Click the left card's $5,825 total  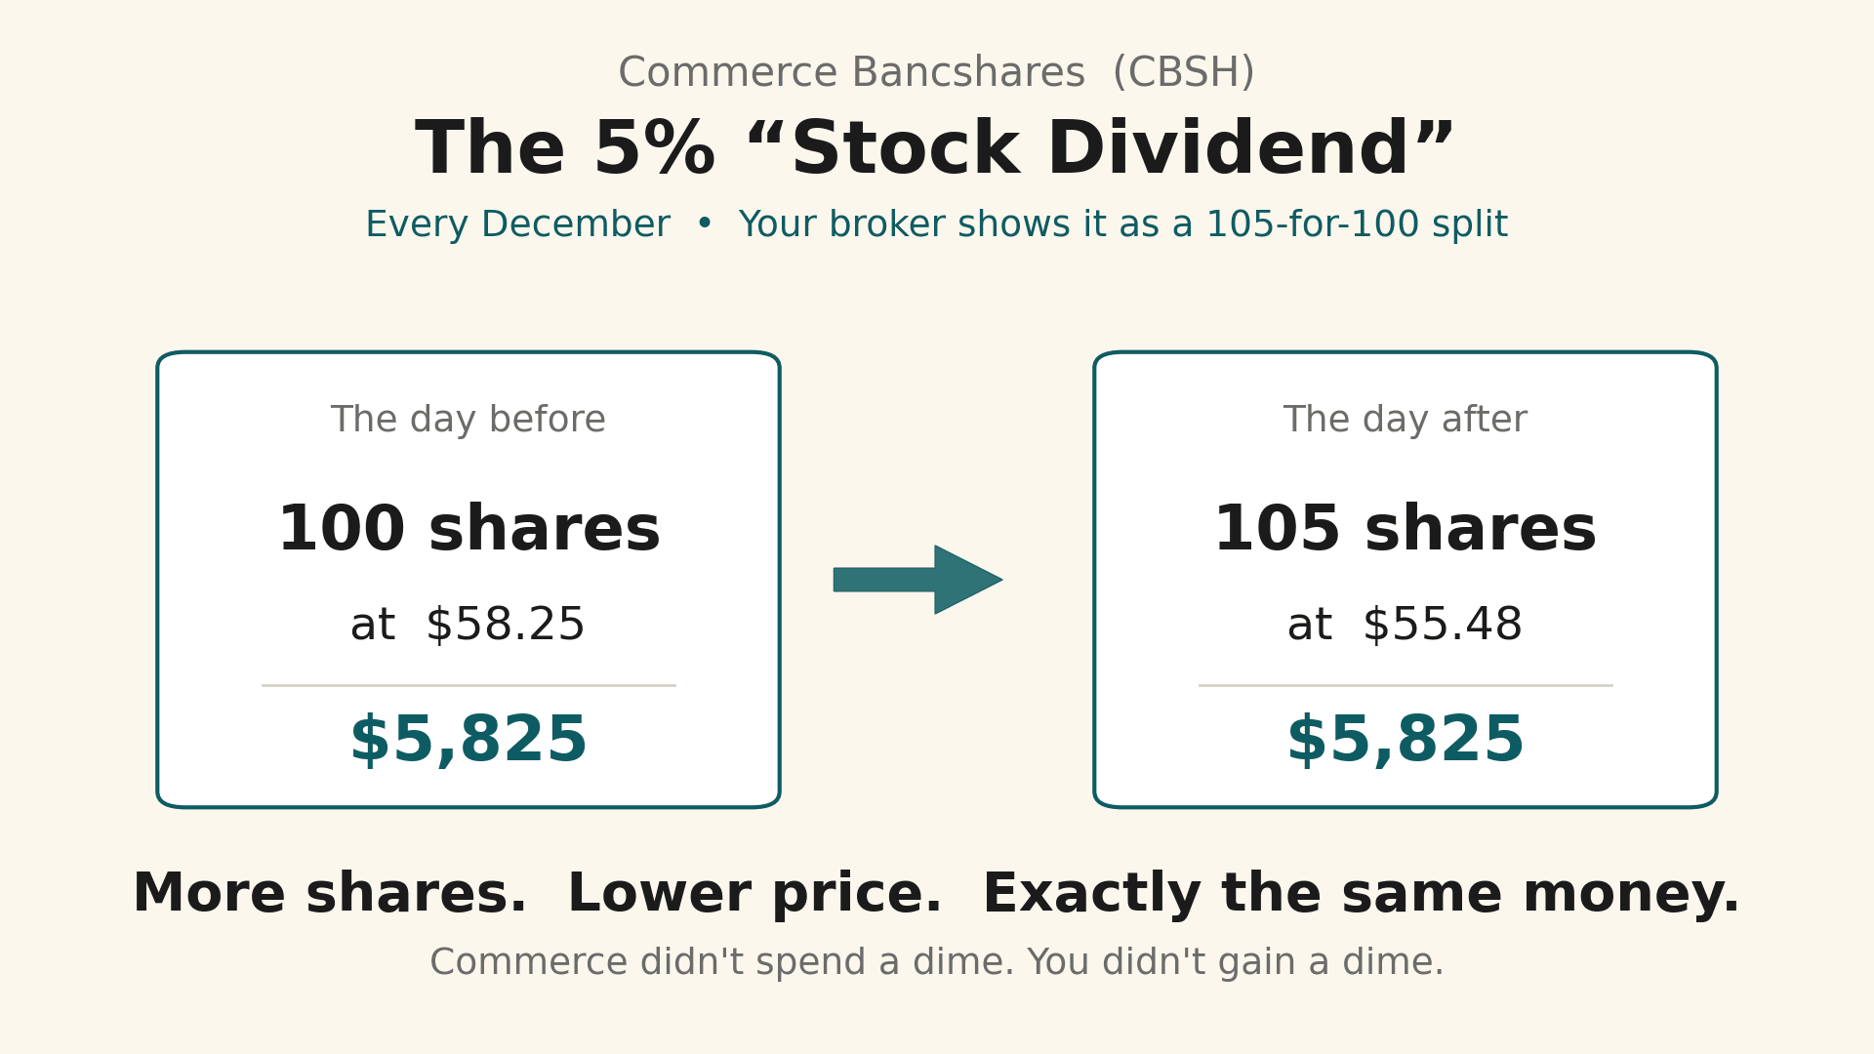point(468,740)
